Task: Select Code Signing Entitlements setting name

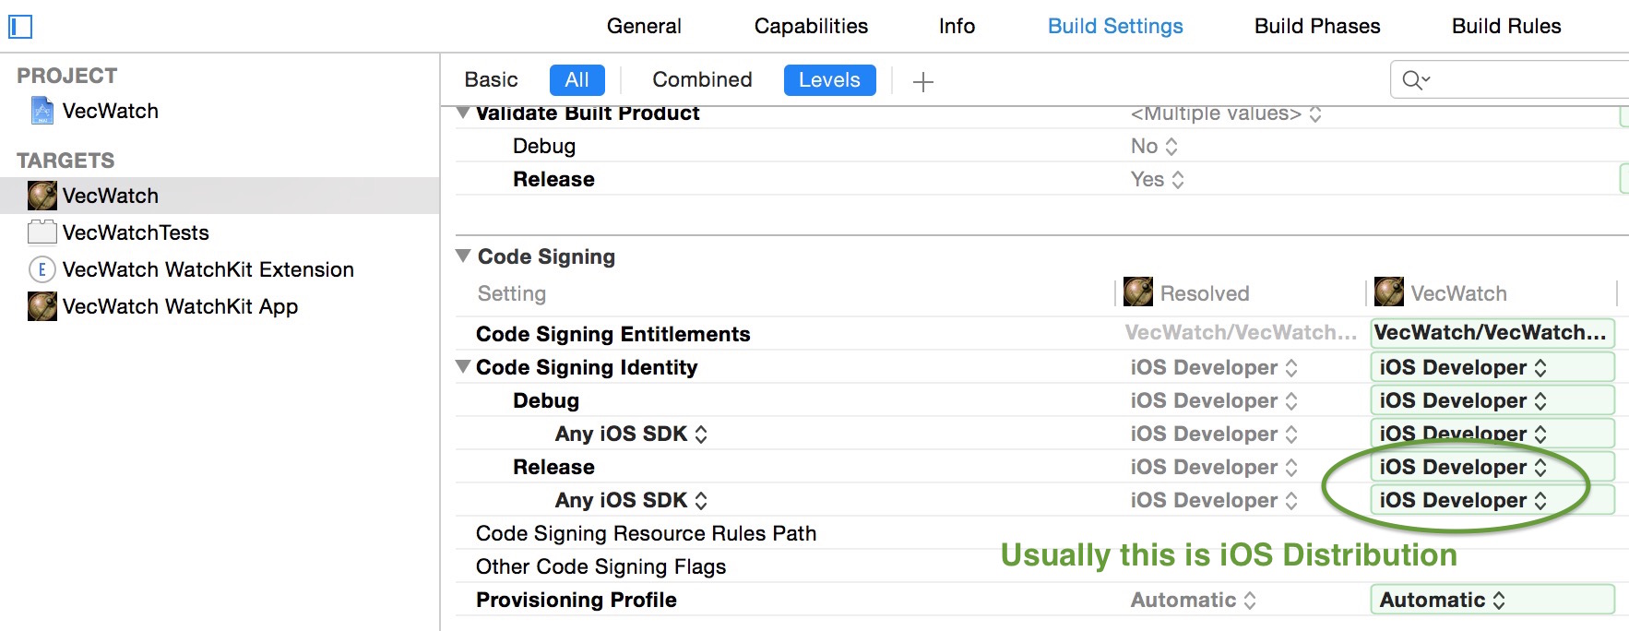Action: pyautogui.click(x=612, y=334)
